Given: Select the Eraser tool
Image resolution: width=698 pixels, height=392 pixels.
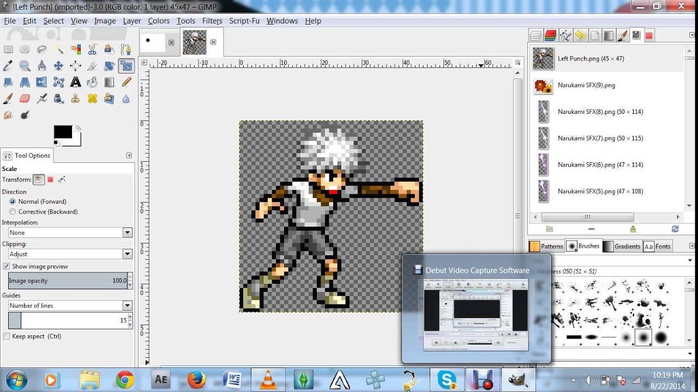Looking at the screenshot, I should 25,99.
